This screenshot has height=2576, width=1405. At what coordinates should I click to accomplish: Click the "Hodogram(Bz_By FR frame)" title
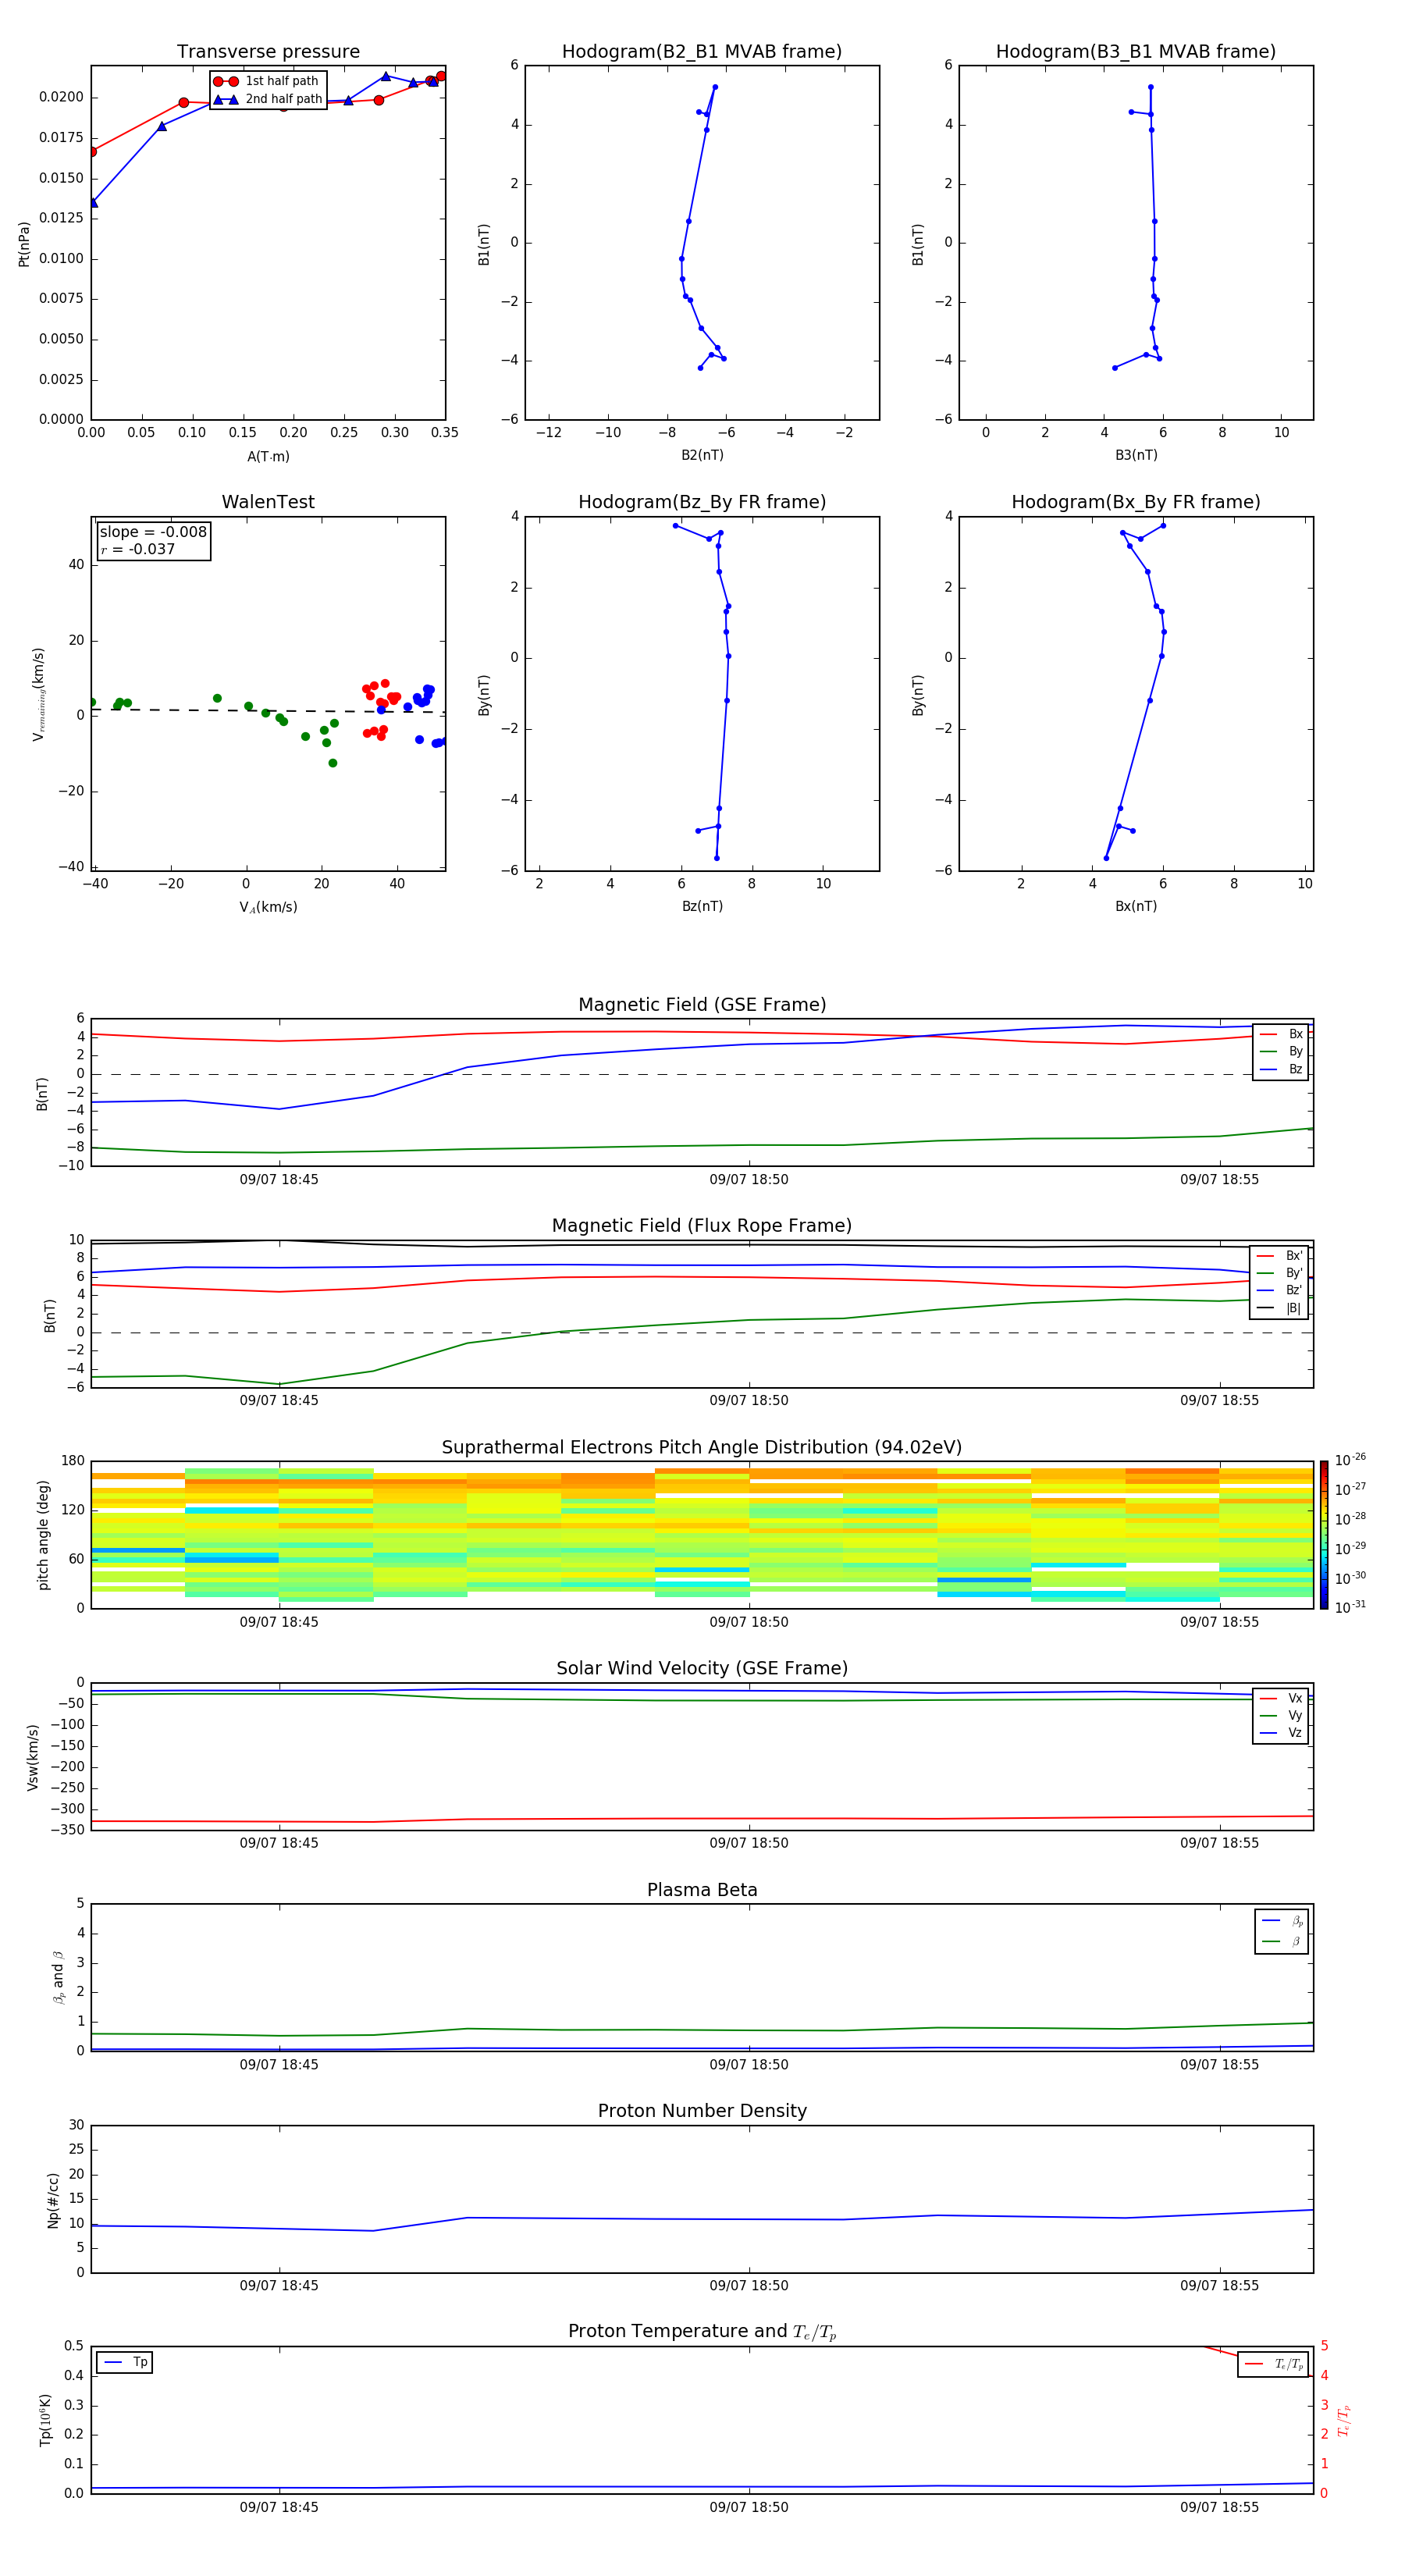point(702,502)
